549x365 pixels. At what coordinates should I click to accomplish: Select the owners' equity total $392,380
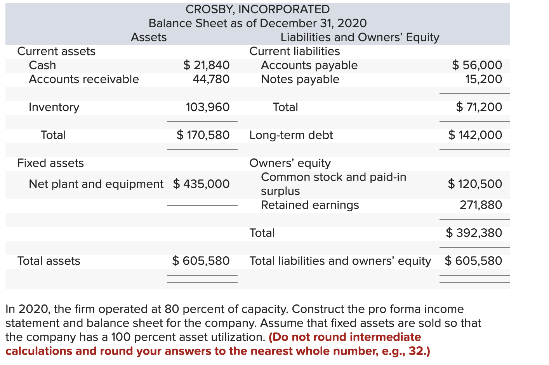tap(474, 233)
